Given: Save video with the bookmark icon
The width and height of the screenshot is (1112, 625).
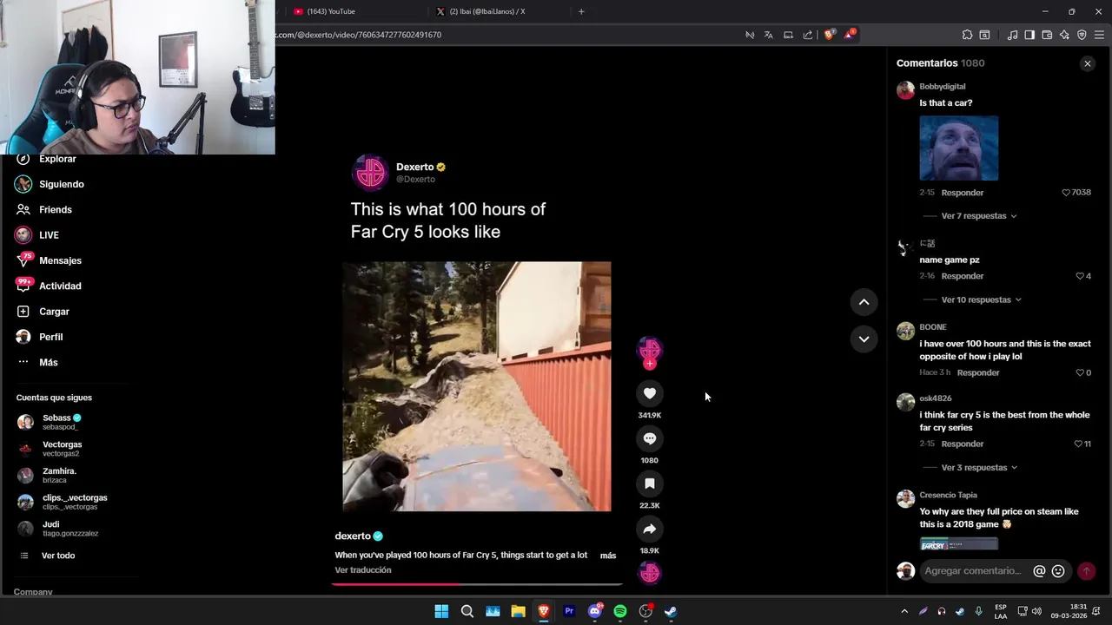Looking at the screenshot, I should (649, 484).
